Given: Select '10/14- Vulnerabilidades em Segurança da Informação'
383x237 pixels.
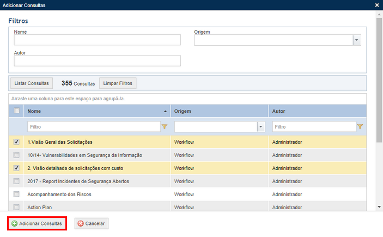Looking at the screenshot, I should pos(85,155).
